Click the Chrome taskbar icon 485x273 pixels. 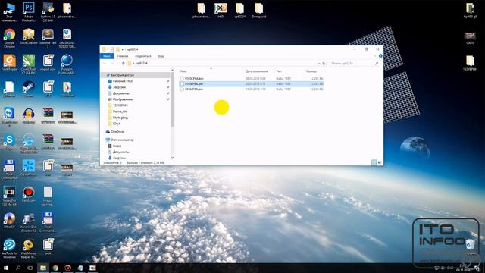point(55,268)
